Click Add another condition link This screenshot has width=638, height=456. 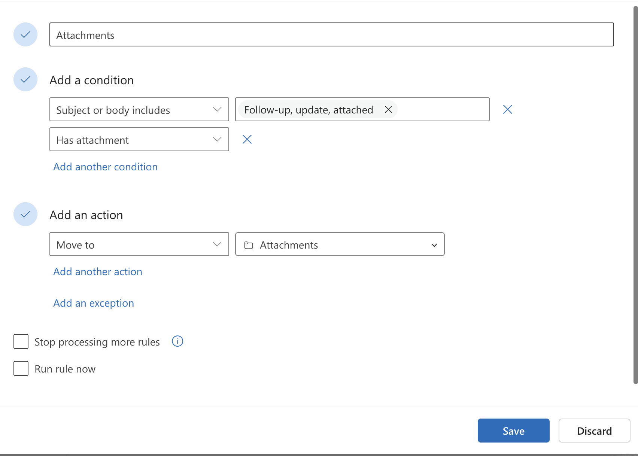(x=105, y=167)
